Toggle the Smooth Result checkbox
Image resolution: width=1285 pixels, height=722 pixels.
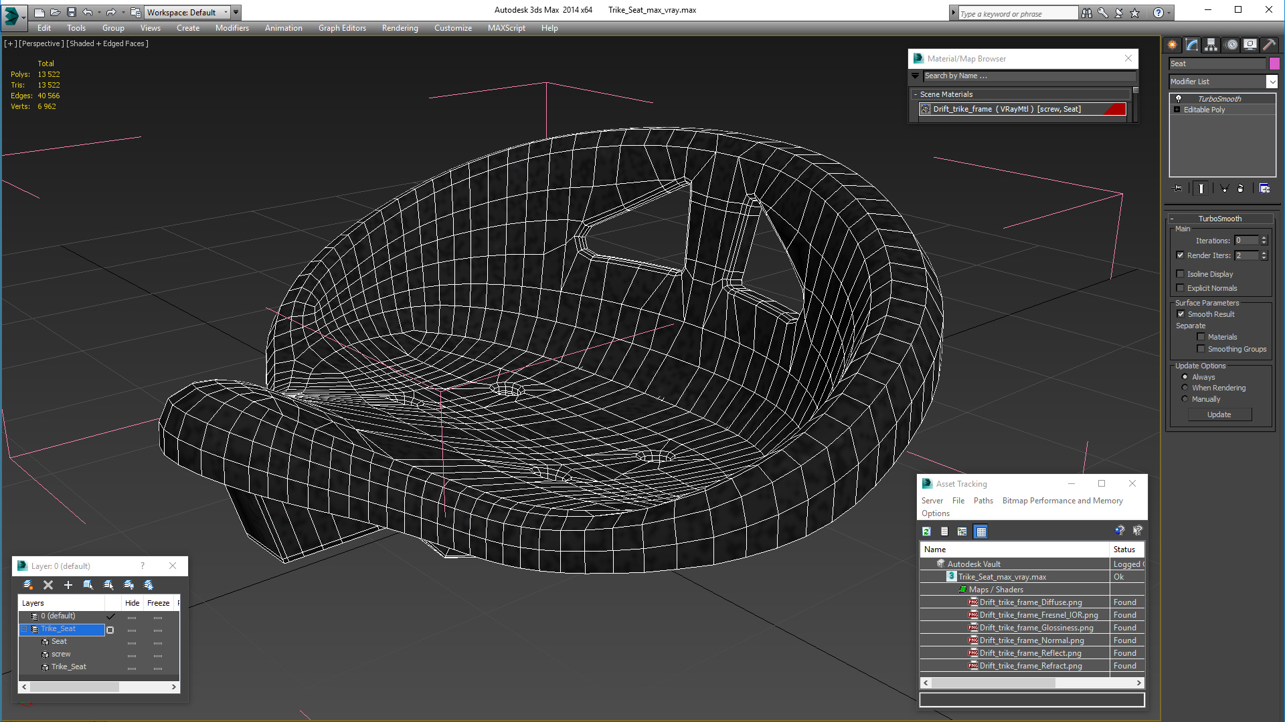pyautogui.click(x=1181, y=314)
